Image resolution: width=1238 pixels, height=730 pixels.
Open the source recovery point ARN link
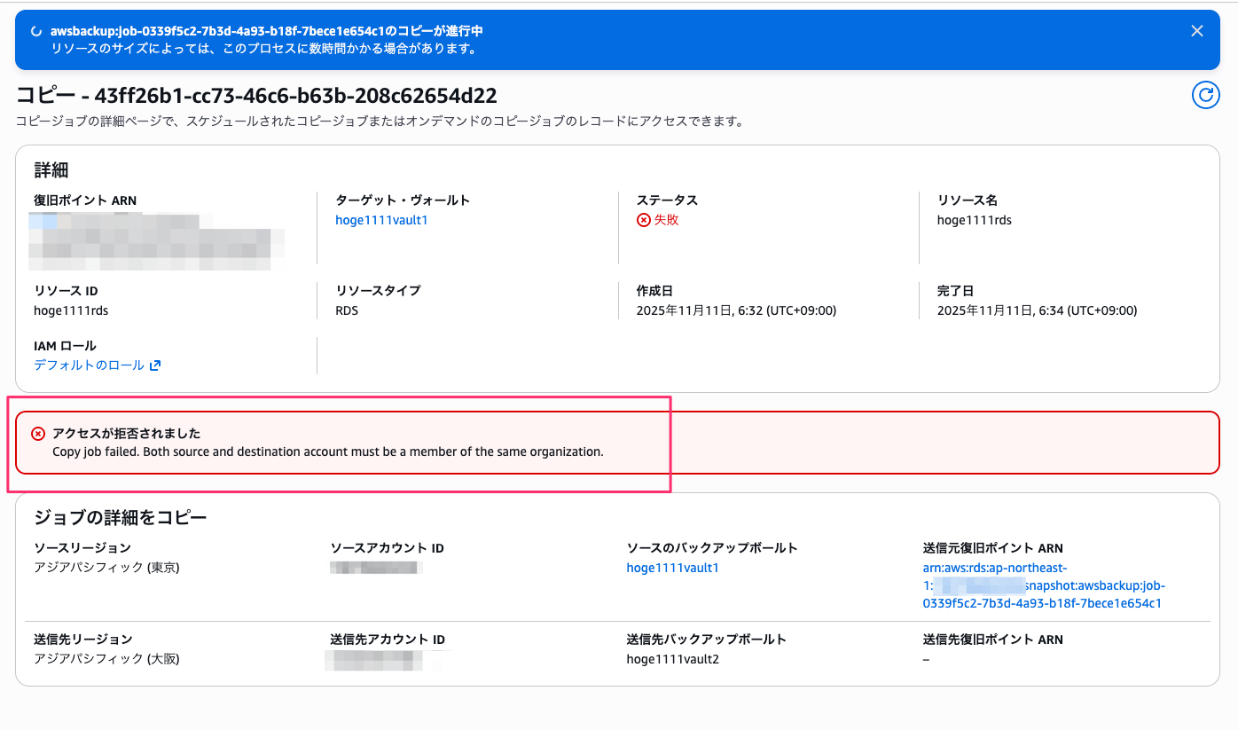(x=1042, y=585)
